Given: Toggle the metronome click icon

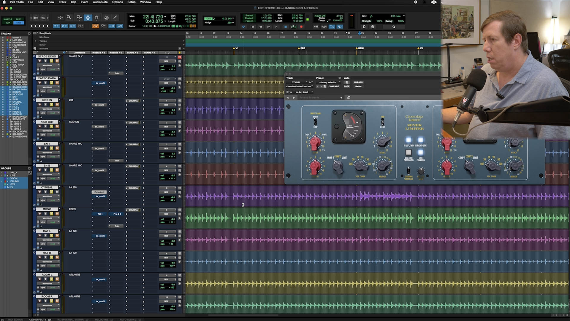Looking at the screenshot, I should click(x=324, y=27).
